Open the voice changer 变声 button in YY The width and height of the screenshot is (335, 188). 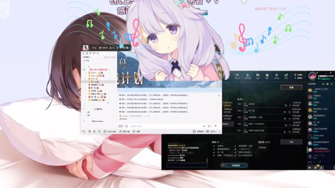pyautogui.click(x=136, y=131)
